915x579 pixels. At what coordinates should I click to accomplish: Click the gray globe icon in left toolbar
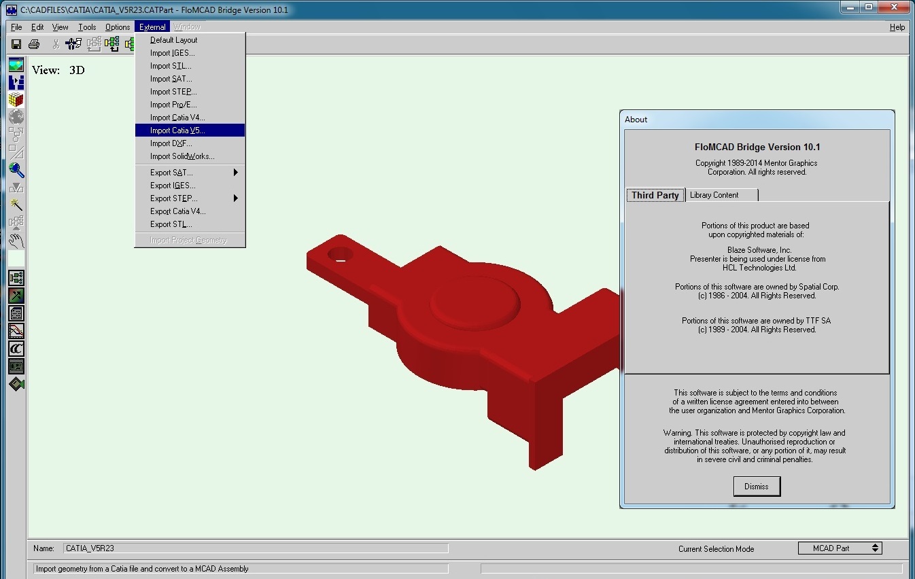[x=16, y=117]
